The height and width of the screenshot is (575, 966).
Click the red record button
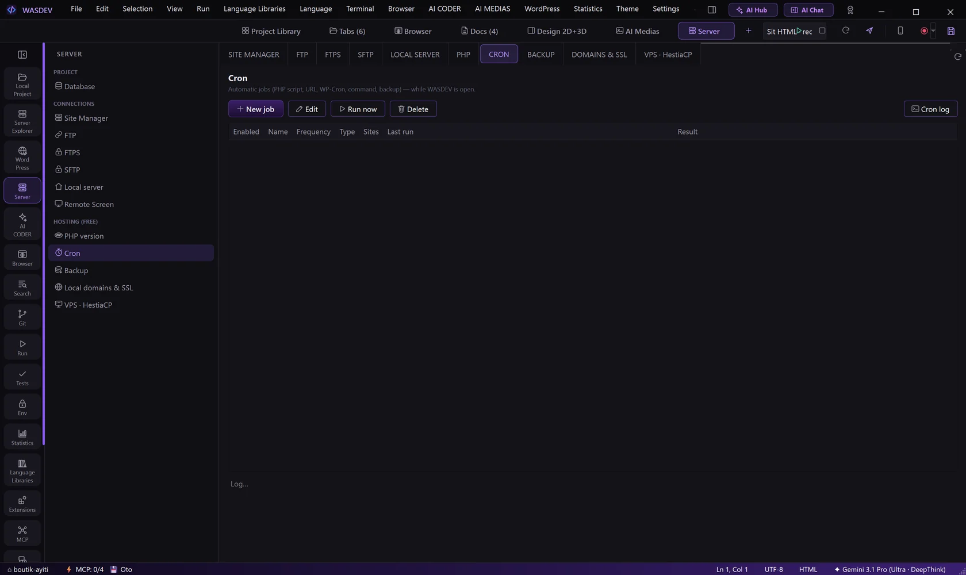coord(924,31)
